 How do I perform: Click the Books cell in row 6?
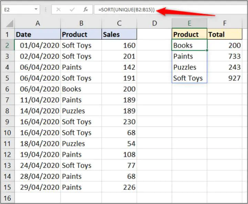click(81, 89)
